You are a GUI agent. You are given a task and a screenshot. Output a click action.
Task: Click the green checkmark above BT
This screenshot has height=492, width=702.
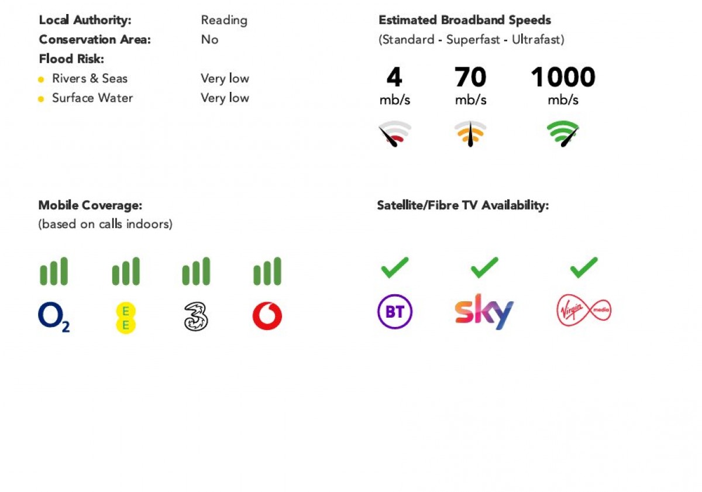coord(395,267)
